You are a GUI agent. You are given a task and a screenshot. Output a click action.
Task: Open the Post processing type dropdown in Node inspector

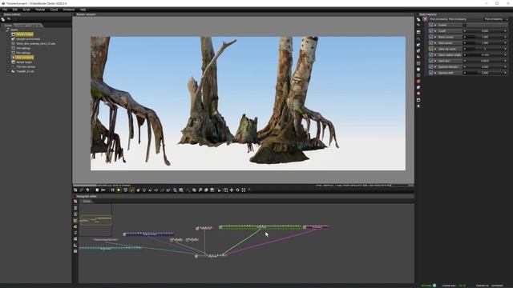[496, 19]
